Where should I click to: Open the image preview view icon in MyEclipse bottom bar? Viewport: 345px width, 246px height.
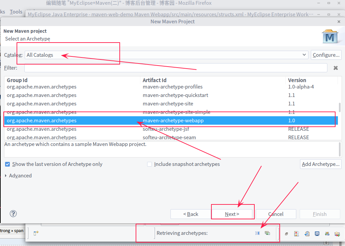click(297, 234)
